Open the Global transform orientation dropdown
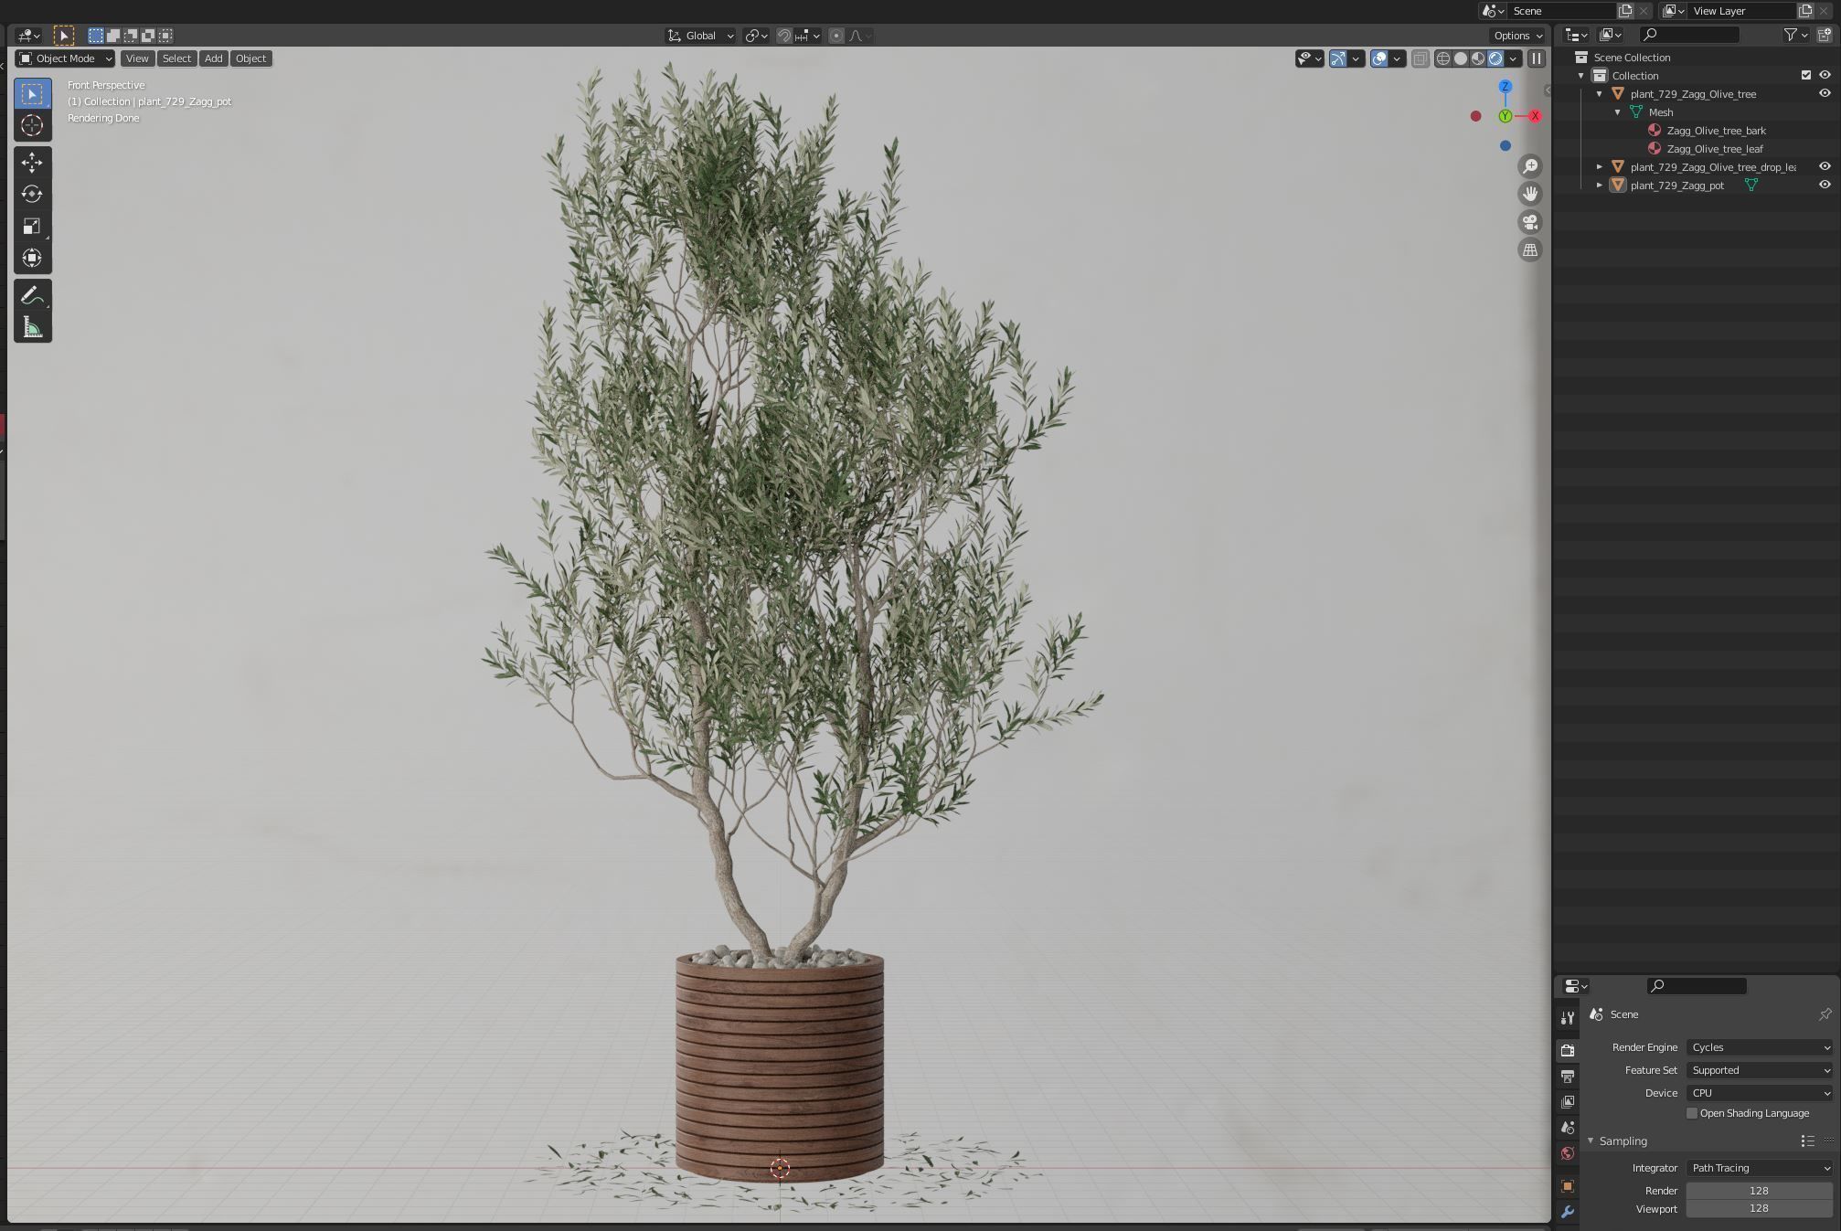This screenshot has height=1231, width=1841. (x=700, y=36)
